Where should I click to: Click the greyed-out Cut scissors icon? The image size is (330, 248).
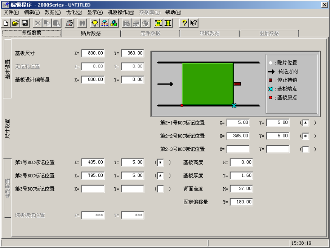pyautogui.click(x=37, y=23)
